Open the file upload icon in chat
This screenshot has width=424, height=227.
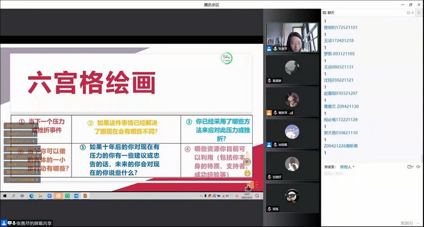point(410,167)
